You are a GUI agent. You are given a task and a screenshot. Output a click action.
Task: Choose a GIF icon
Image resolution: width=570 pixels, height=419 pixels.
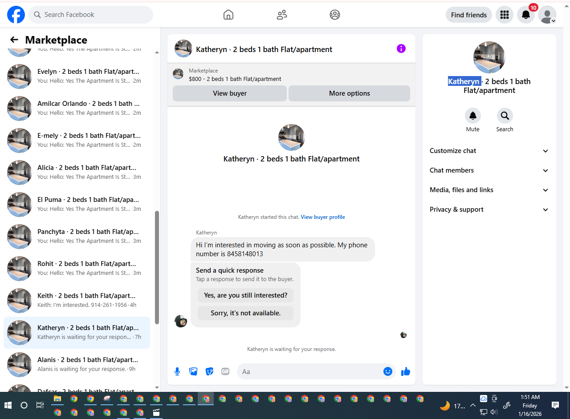pyautogui.click(x=225, y=371)
